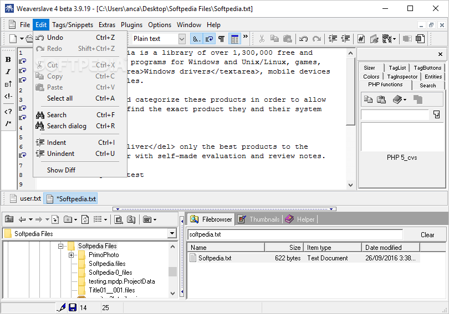Image resolution: width=449 pixels, height=314 pixels.
Task: Toggle the table/grid toolbar button
Action: pos(234,39)
